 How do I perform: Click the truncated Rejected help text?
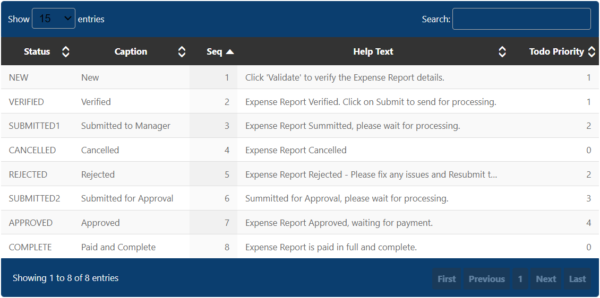371,174
